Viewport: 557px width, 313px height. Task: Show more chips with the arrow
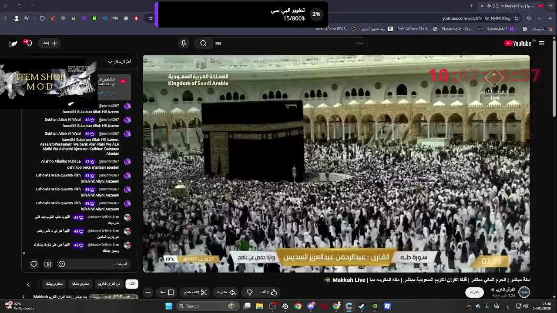(x=28, y=284)
